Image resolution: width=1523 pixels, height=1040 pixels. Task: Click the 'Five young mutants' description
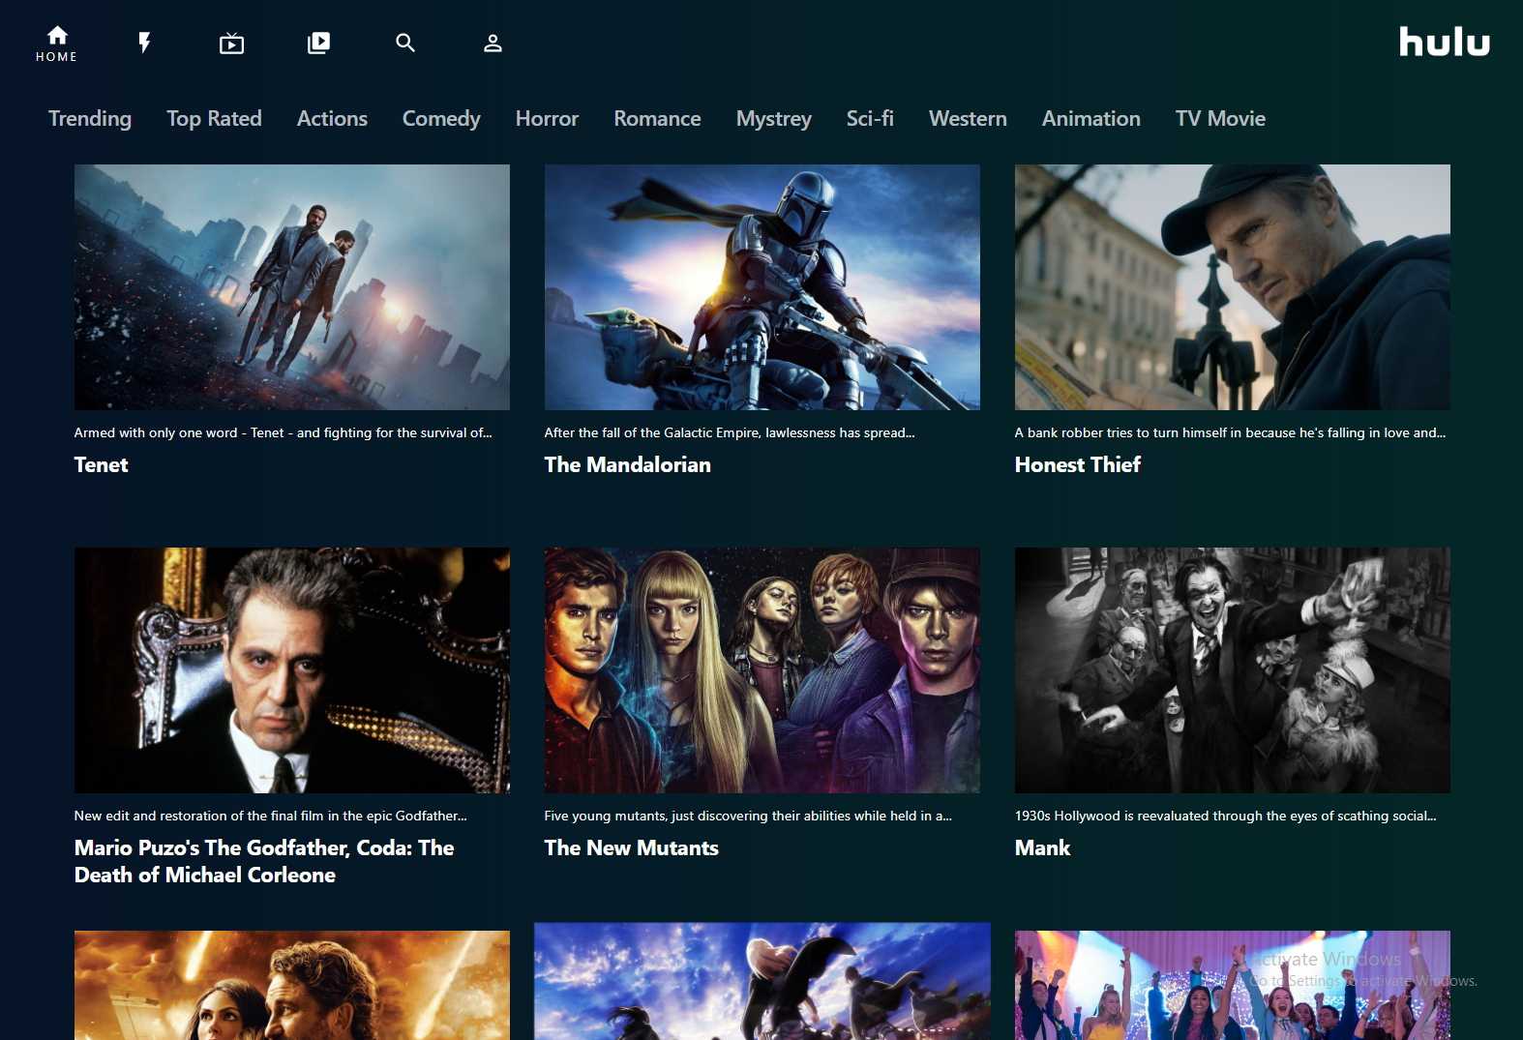[x=748, y=816]
